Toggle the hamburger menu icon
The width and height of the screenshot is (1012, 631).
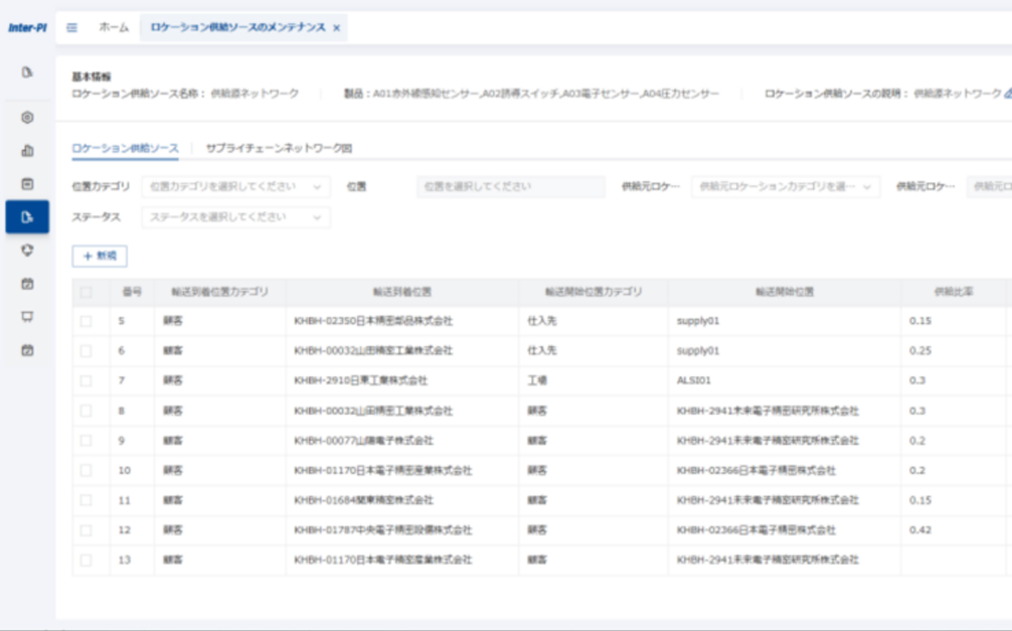click(72, 27)
